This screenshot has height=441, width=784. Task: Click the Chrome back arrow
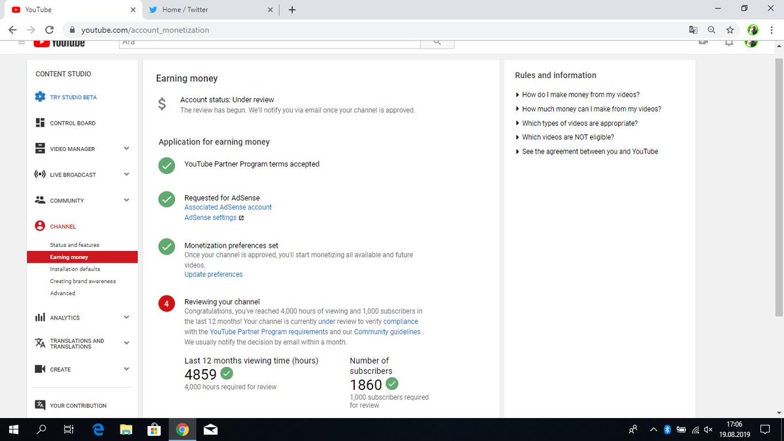[x=13, y=30]
